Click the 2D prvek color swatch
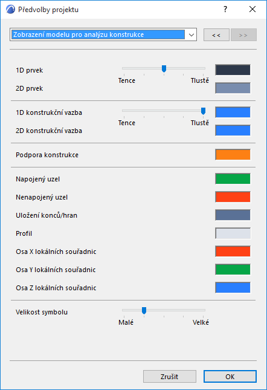The image size is (267, 390). [233, 88]
